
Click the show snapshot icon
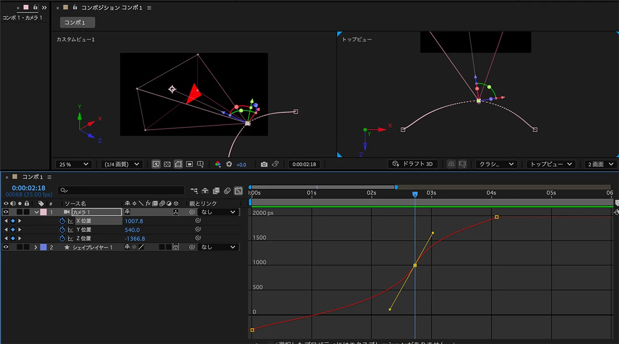pos(275,164)
